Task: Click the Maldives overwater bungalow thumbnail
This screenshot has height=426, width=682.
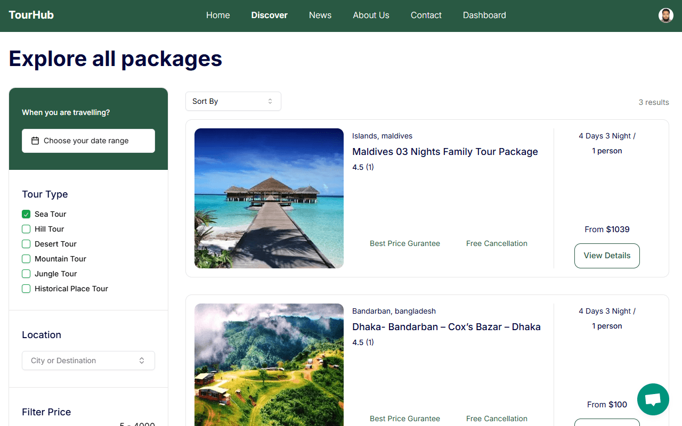Action: tap(269, 198)
